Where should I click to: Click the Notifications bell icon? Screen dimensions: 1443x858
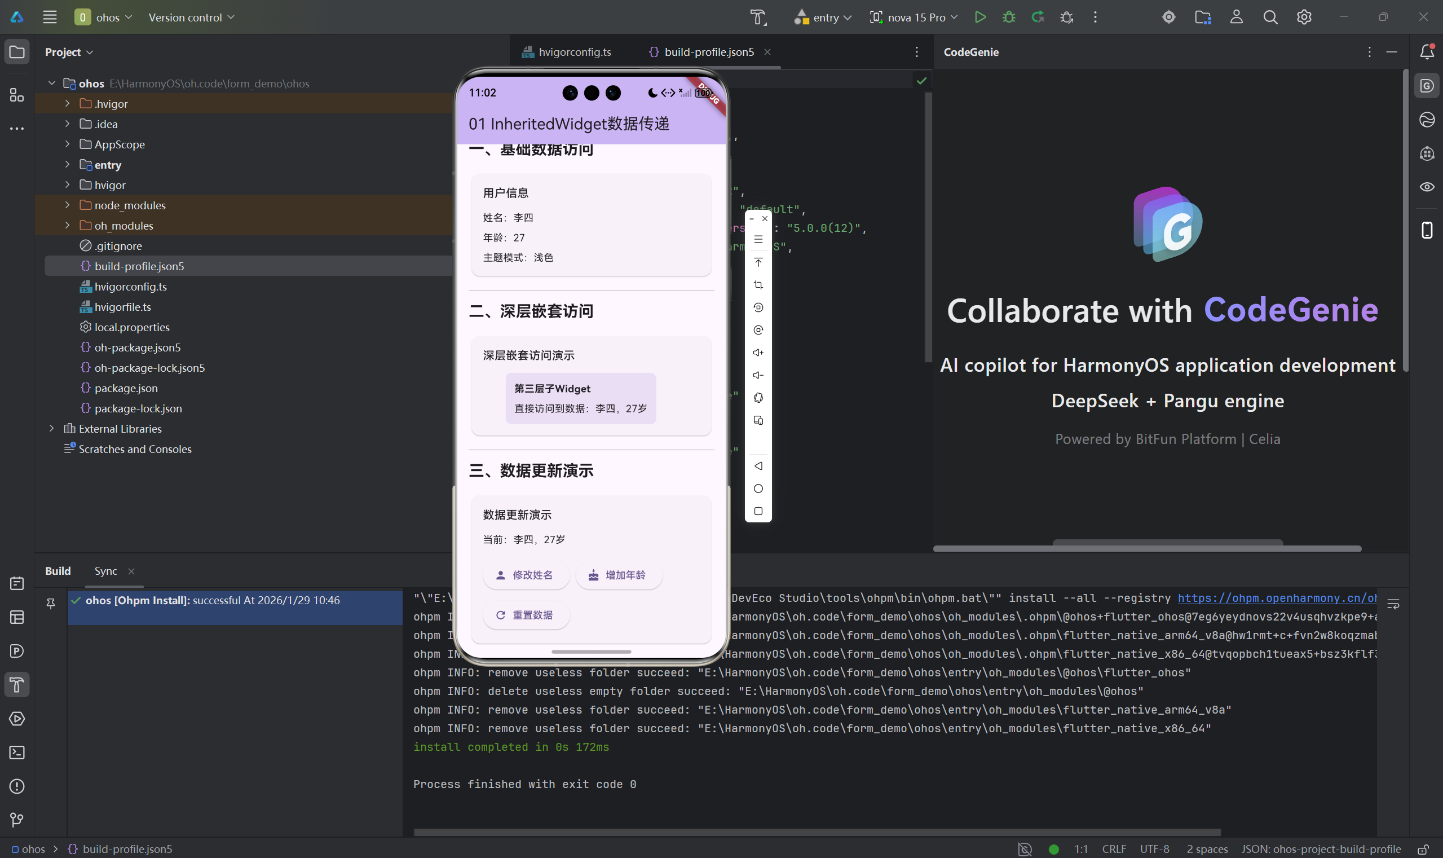coord(1427,52)
